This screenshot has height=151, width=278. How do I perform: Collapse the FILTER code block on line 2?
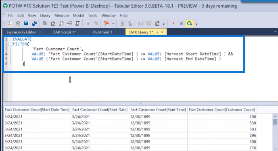[x=10, y=44]
